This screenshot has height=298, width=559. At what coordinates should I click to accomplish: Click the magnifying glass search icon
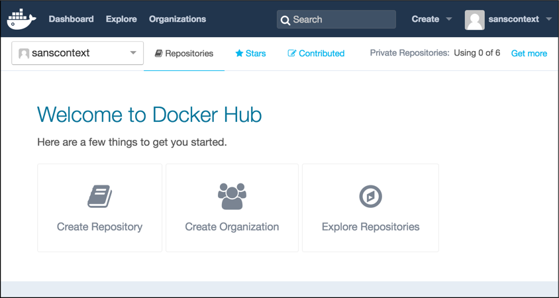[x=285, y=20]
